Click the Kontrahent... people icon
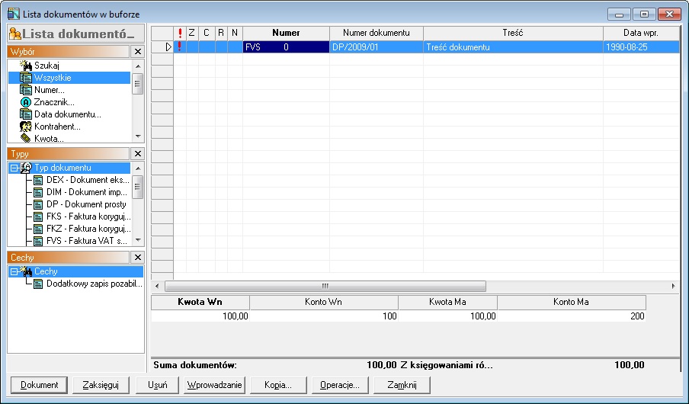This screenshot has width=689, height=404. pos(25,127)
